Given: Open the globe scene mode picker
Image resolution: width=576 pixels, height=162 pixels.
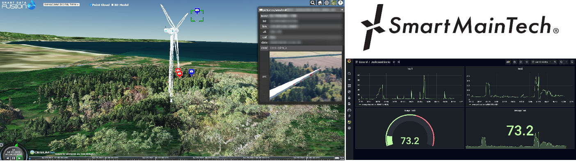Looking at the screenshot, I should click(x=327, y=3).
